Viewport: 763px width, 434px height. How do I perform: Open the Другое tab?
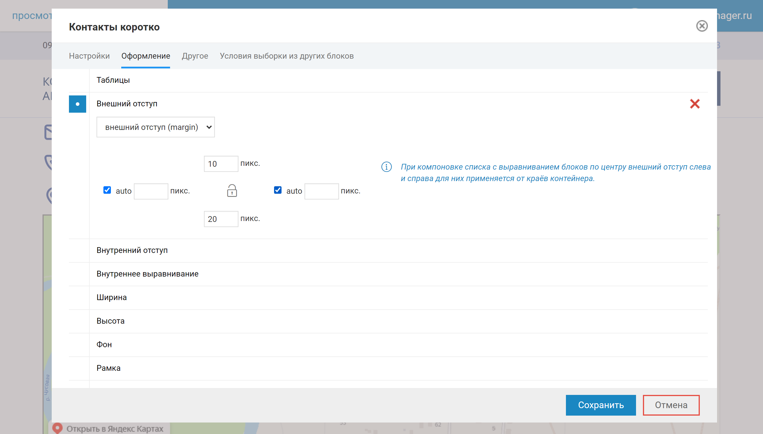[x=195, y=56]
